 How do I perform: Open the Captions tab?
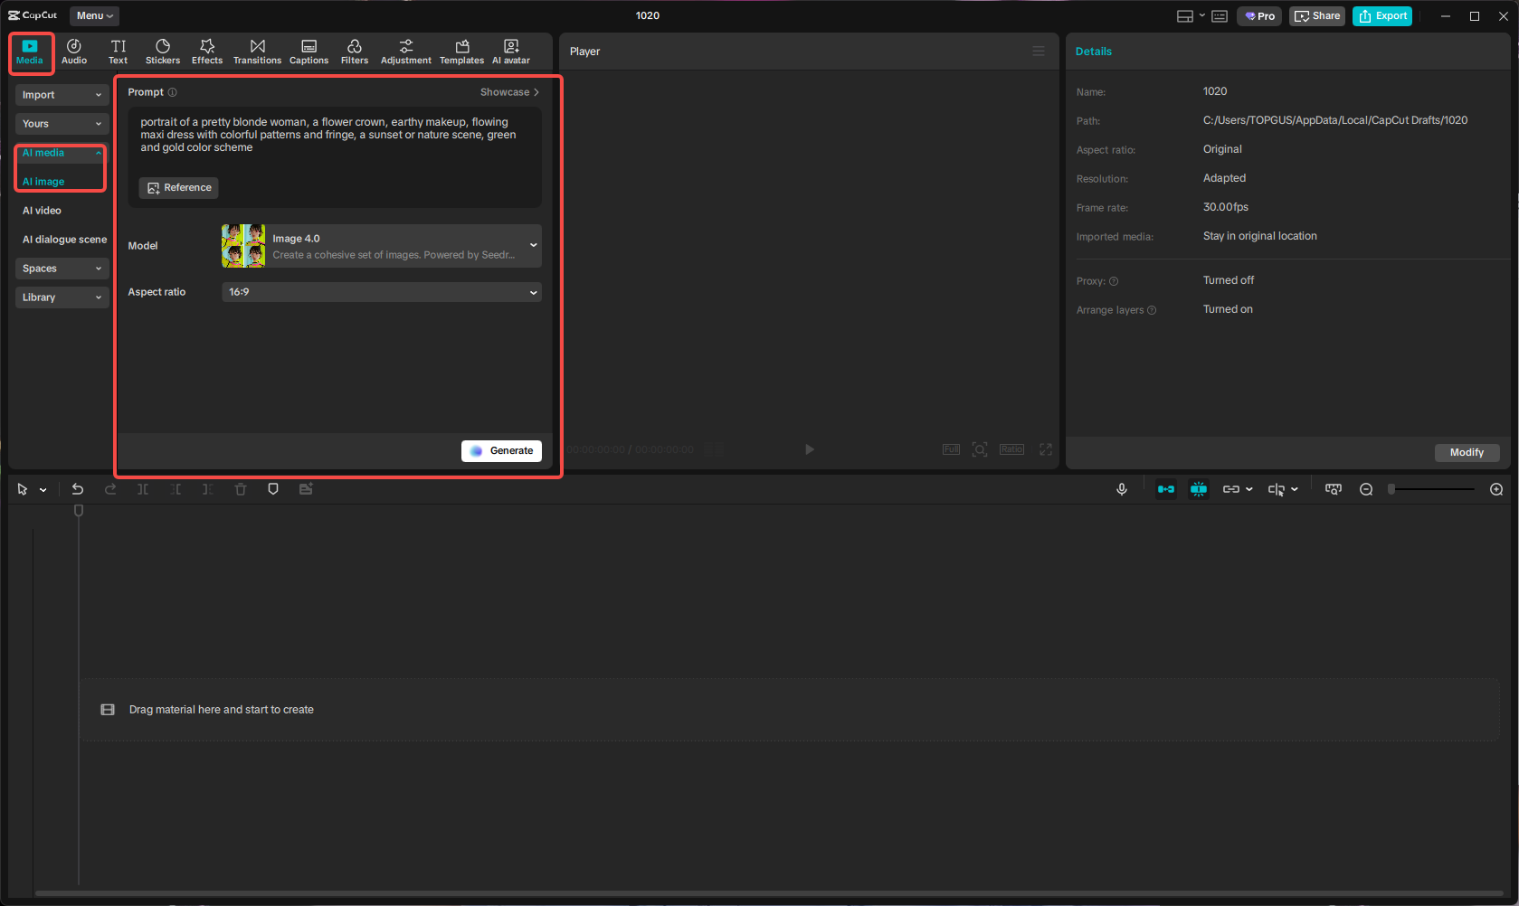point(309,52)
